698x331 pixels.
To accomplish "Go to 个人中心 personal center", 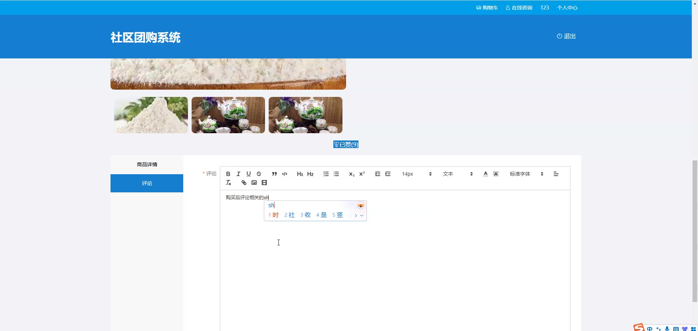I will tap(567, 8).
